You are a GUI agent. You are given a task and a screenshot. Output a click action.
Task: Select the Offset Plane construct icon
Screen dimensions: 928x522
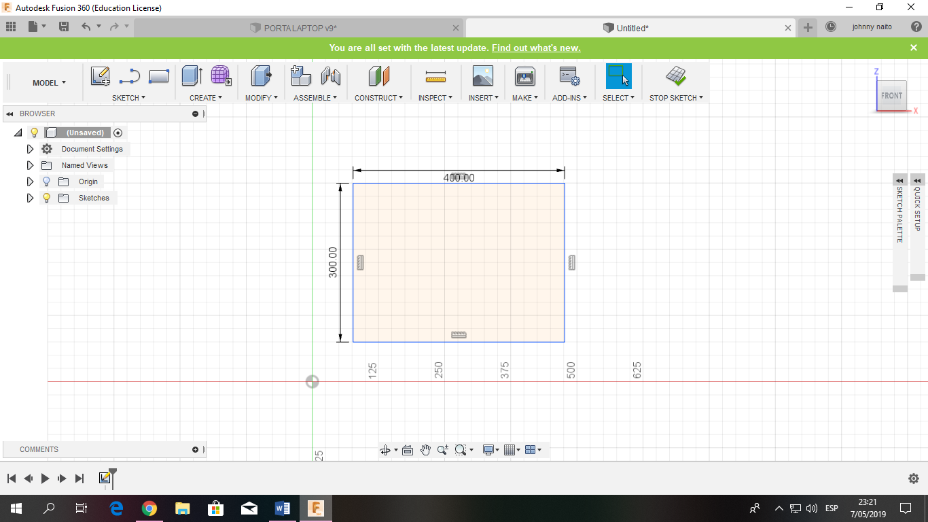pyautogui.click(x=378, y=75)
